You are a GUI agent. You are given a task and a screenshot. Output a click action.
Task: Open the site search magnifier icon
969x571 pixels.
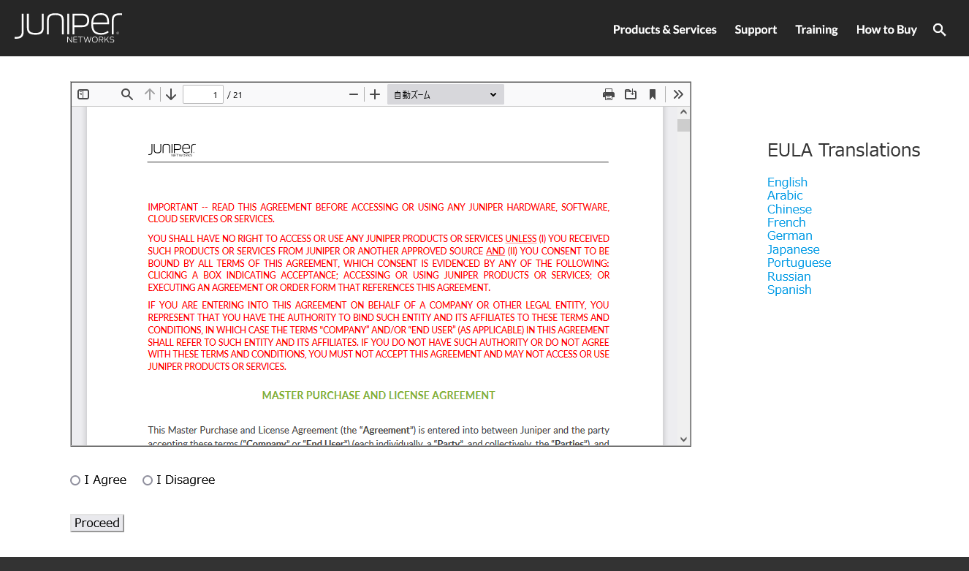[x=940, y=30]
